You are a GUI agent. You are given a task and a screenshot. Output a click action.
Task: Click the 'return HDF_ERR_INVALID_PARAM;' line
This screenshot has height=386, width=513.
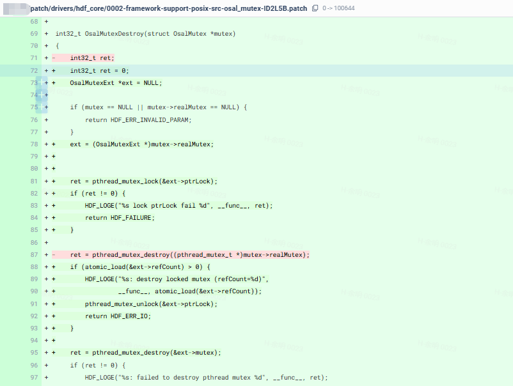click(x=138, y=120)
